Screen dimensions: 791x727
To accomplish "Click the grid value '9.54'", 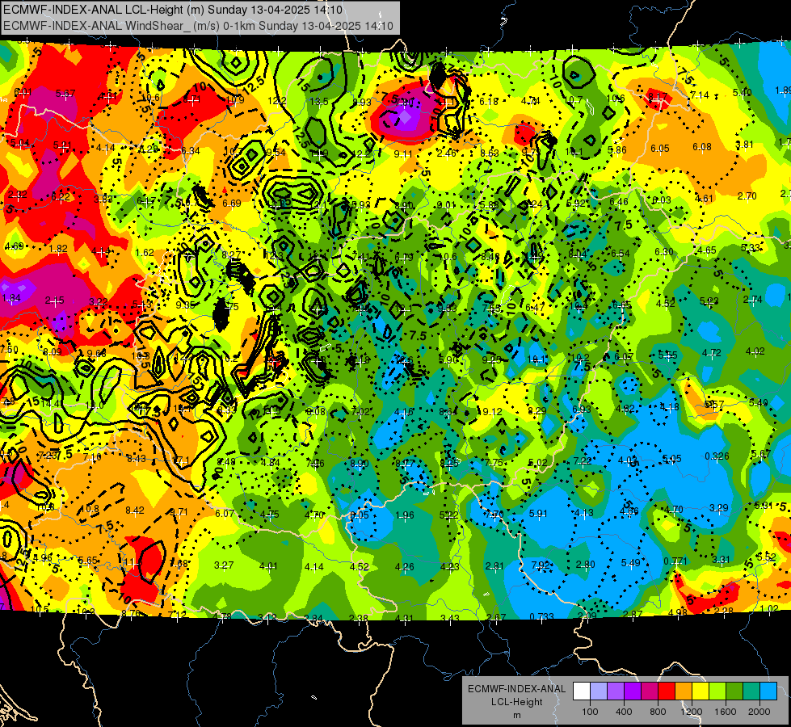I will coord(276,153).
